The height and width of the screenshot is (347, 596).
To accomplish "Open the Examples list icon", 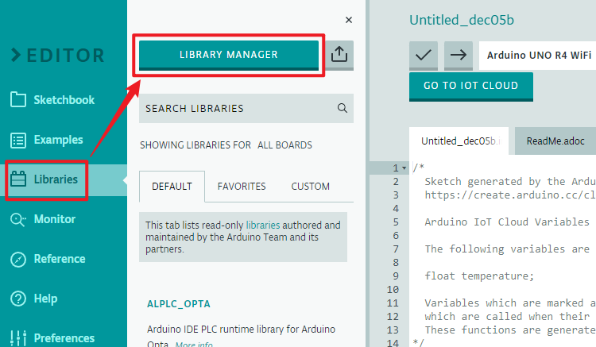I will pyautogui.click(x=17, y=140).
